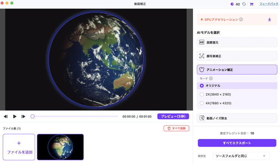Select the 画質復元 AI model
The width and height of the screenshot is (280, 164).
(237, 42)
